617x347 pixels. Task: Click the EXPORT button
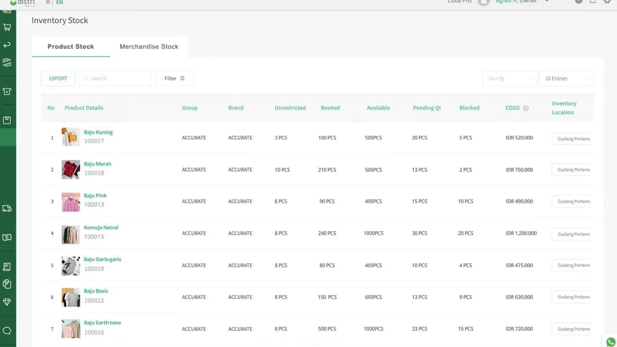pos(58,78)
